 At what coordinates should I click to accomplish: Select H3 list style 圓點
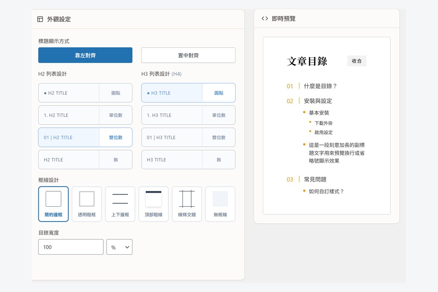(x=188, y=93)
